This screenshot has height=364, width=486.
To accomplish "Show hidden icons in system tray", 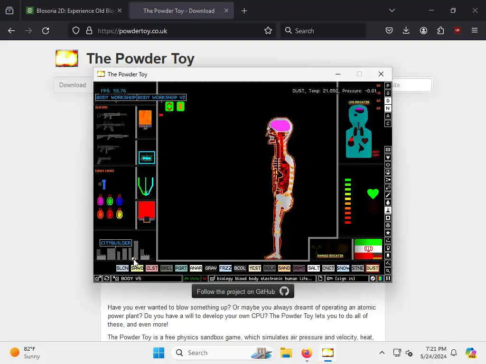I will (382, 353).
